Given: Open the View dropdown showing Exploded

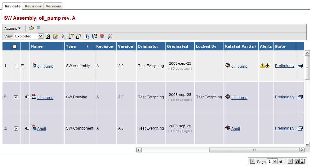Looking at the screenshot, I should (28, 36).
